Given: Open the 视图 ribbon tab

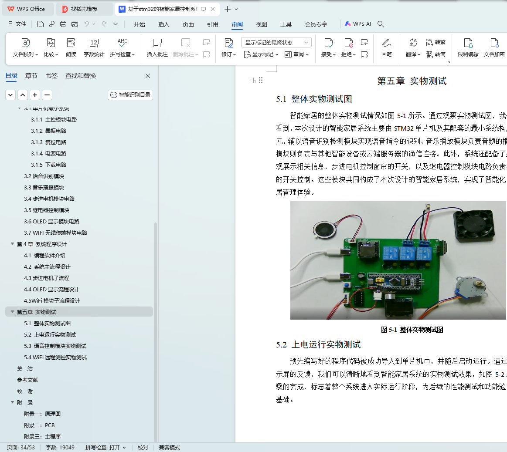Looking at the screenshot, I should [x=261, y=24].
